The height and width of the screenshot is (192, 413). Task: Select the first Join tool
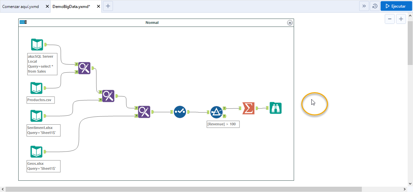click(x=84, y=68)
